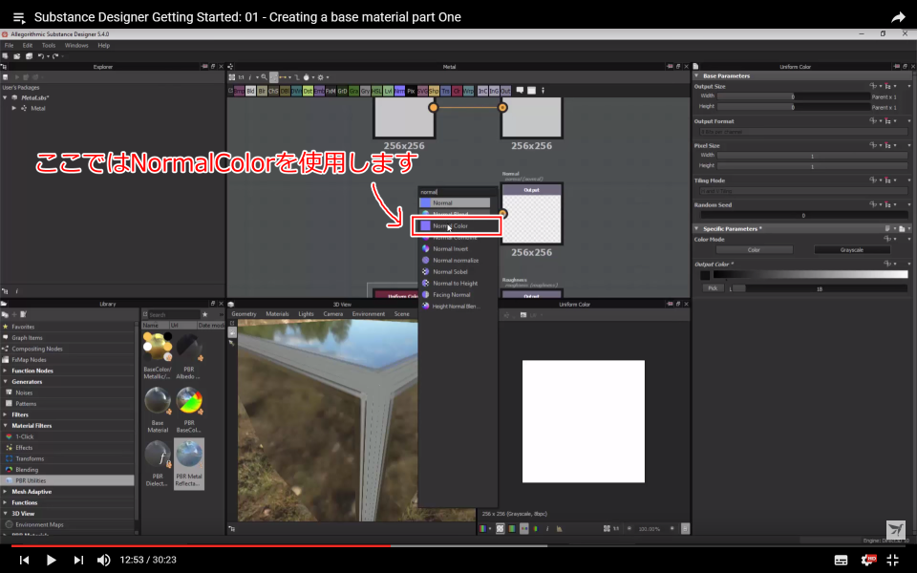917x573 pixels.
Task: Click the redo arrow in main toolbar
Action: (x=55, y=56)
